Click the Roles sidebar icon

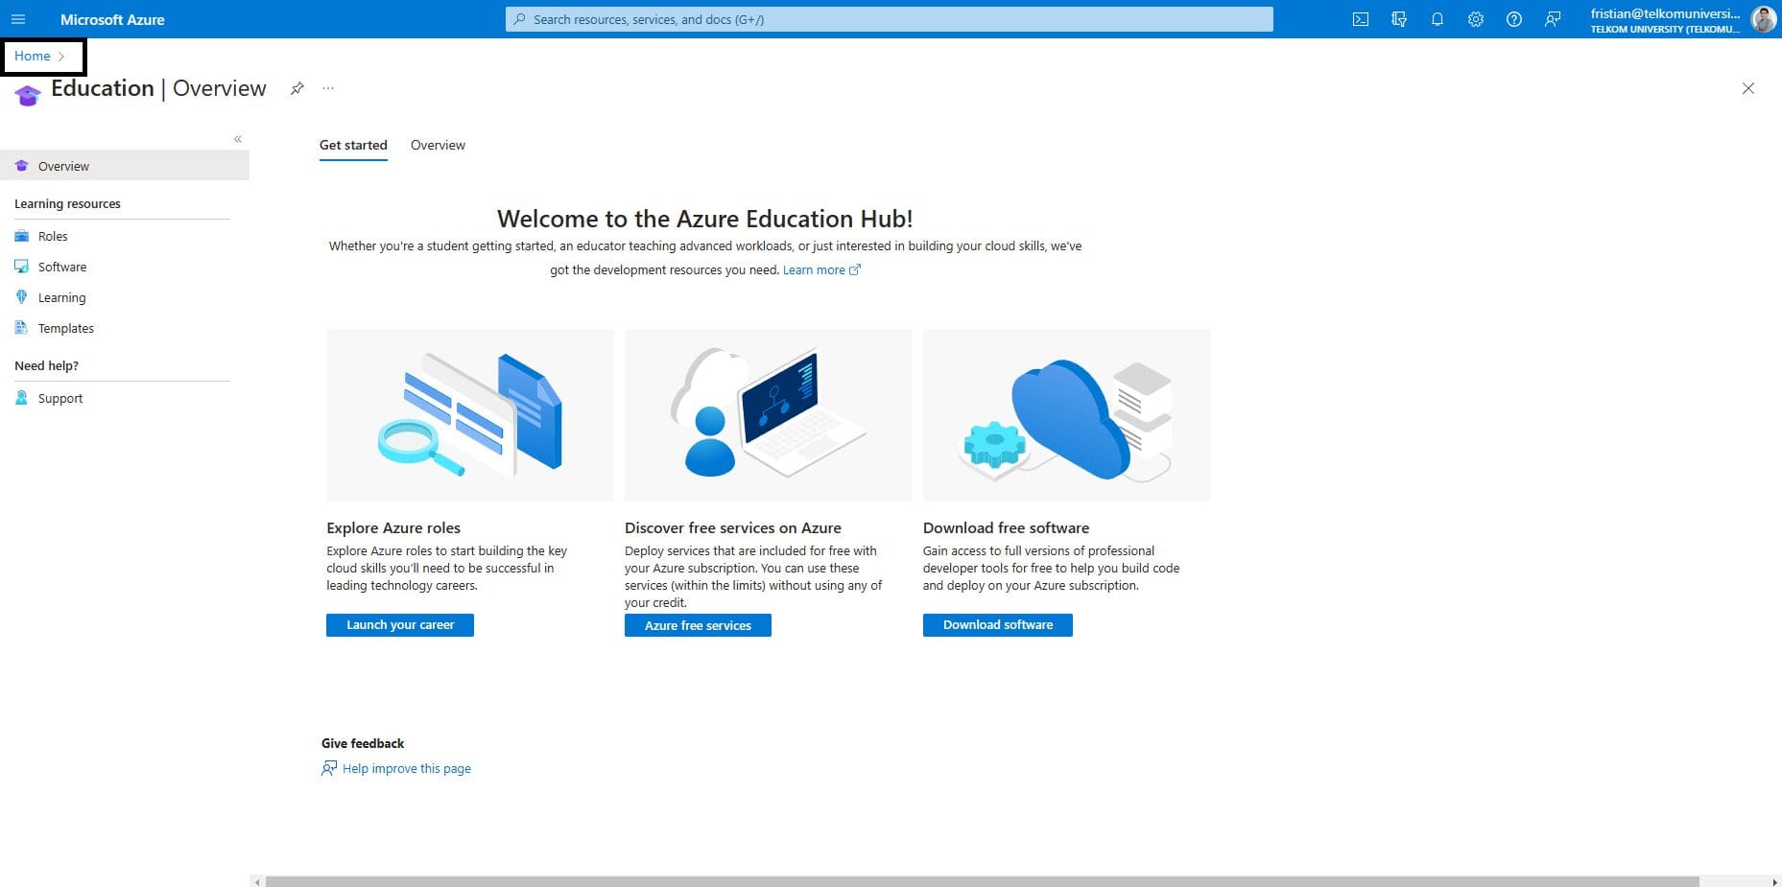coord(21,236)
